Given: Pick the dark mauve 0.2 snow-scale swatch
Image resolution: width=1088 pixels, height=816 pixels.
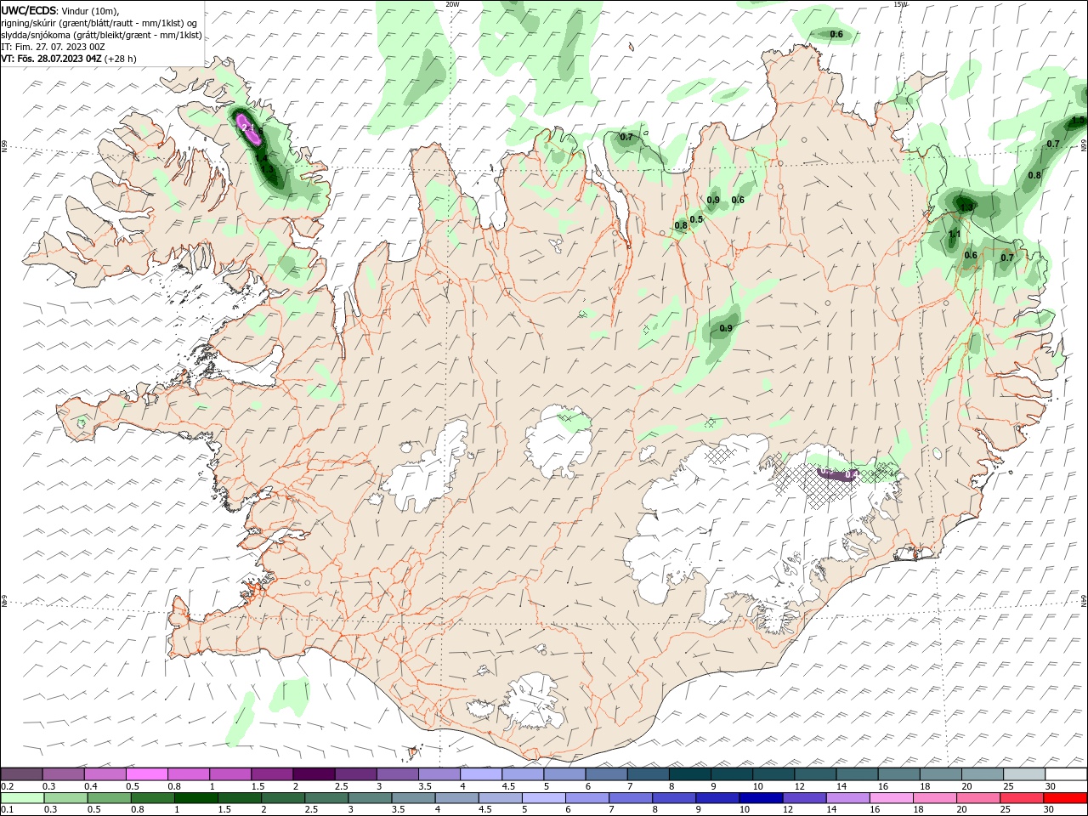Looking at the screenshot, I should click(21, 774).
